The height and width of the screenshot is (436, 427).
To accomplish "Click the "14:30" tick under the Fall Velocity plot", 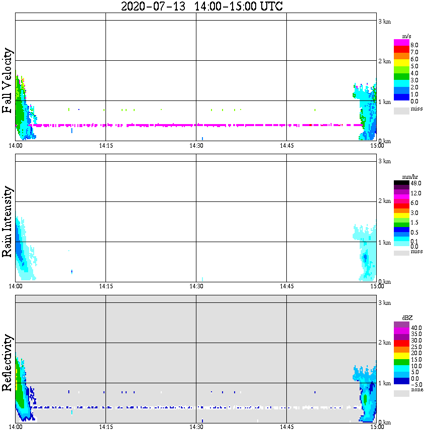I will click(196, 146).
